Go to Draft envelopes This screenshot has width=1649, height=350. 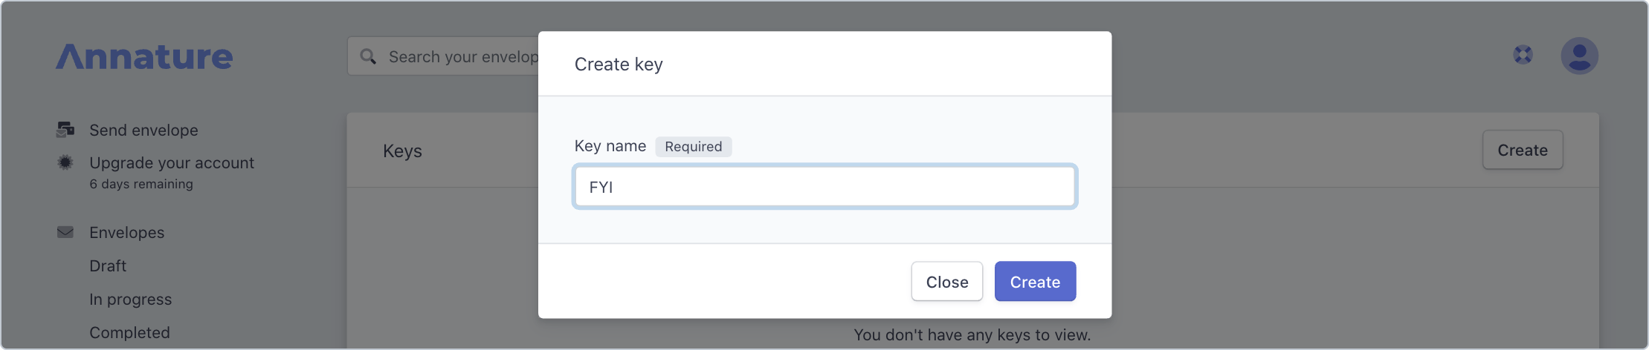click(108, 265)
